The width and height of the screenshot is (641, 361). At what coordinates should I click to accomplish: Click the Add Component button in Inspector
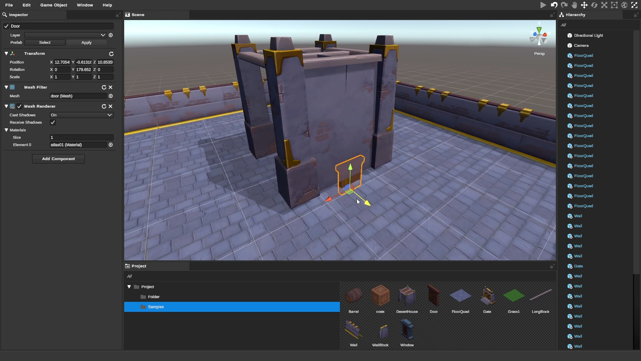[x=58, y=159]
